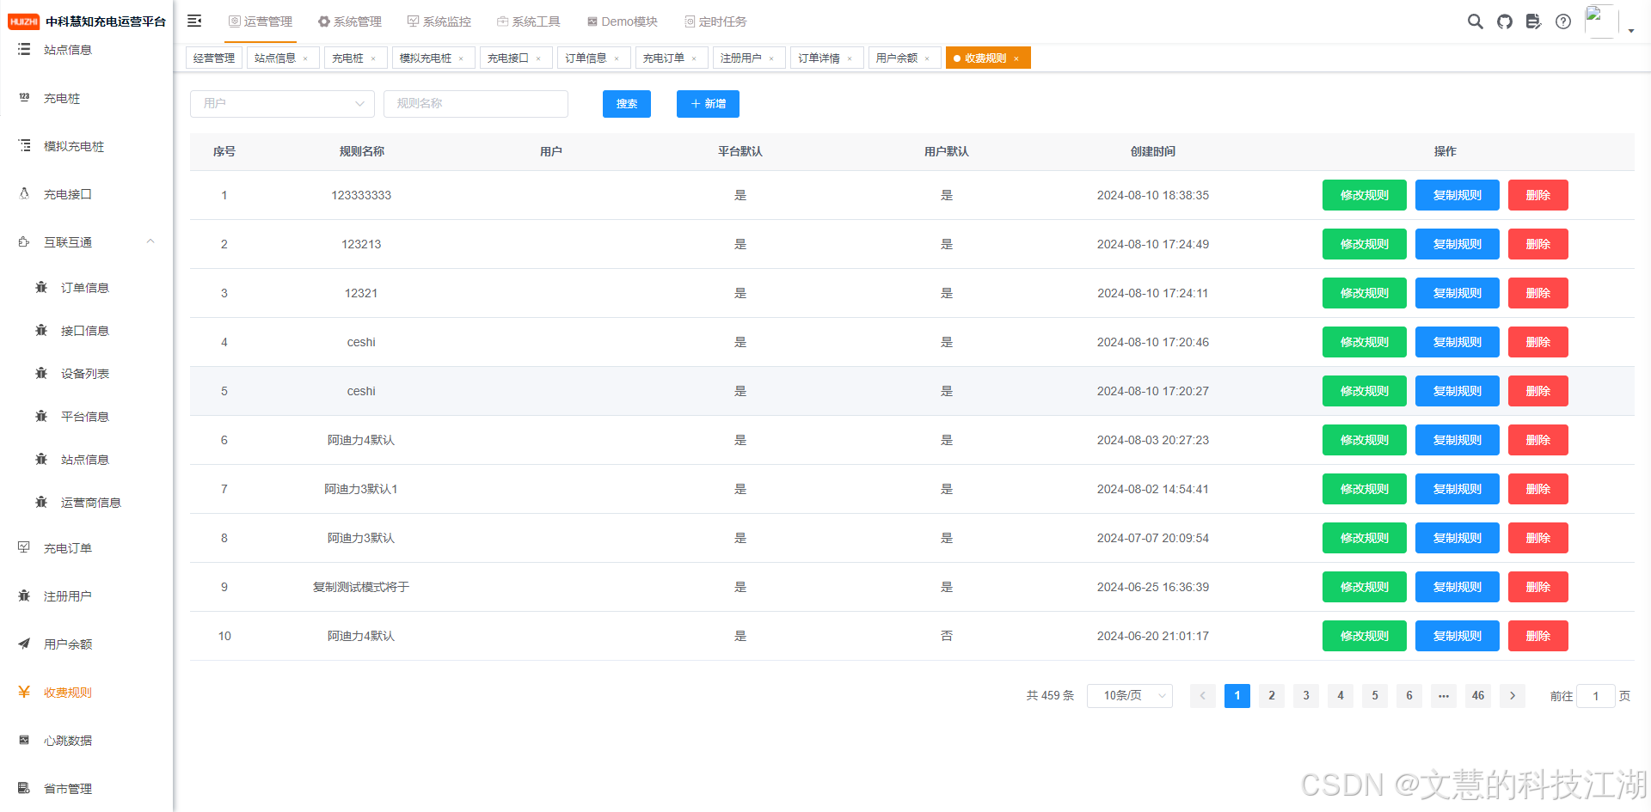The image size is (1651, 812).
Task: Click the 规则名称 search input field
Action: [x=476, y=103]
